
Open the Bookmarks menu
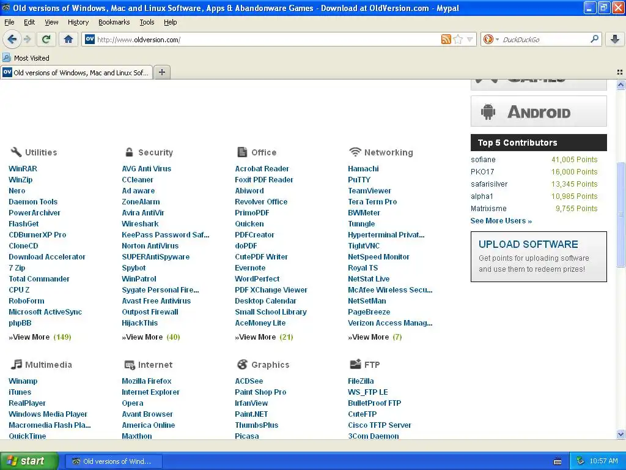(x=114, y=22)
